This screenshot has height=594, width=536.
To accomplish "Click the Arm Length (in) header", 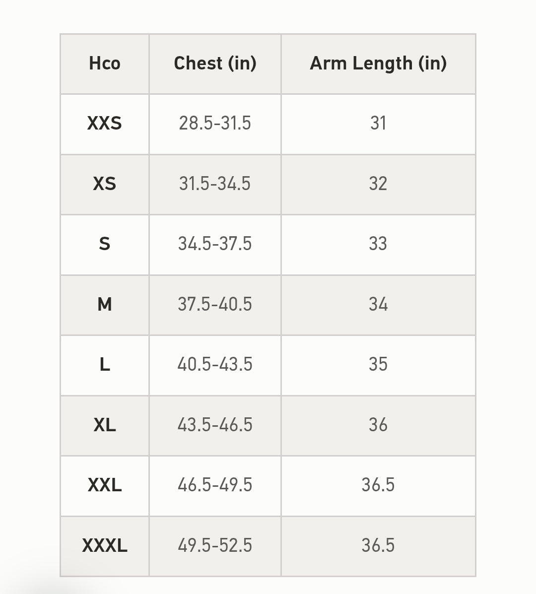I will point(378,64).
